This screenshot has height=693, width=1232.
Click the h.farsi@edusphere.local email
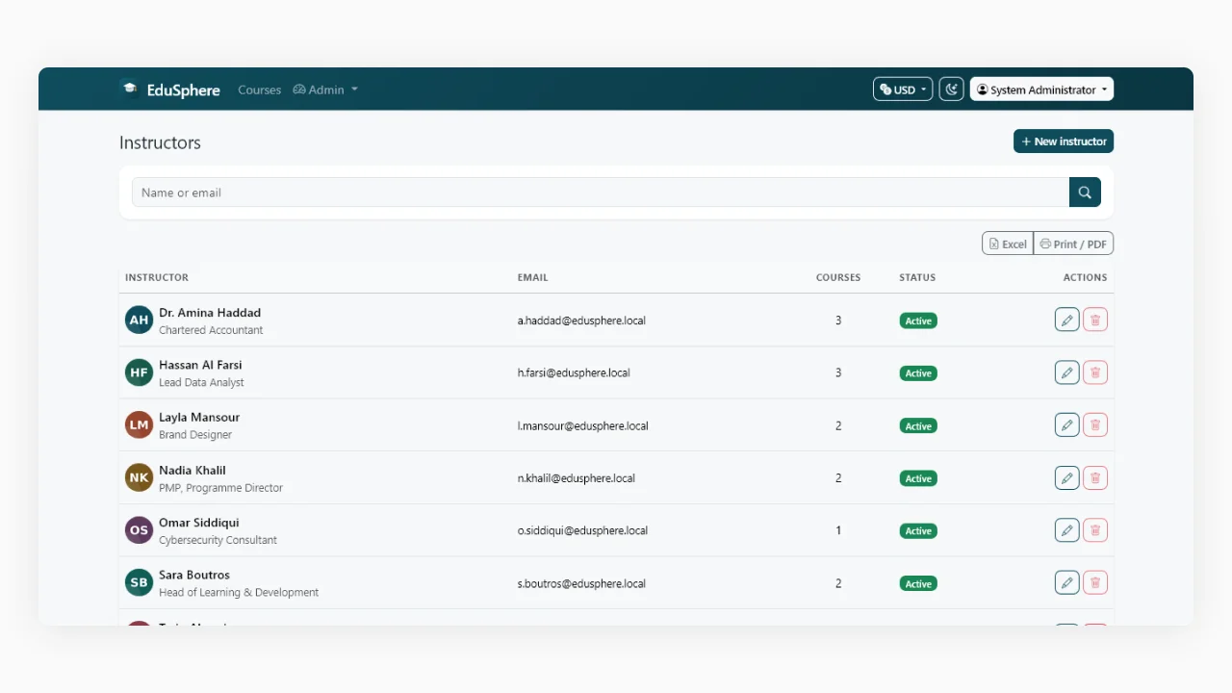[x=574, y=372]
